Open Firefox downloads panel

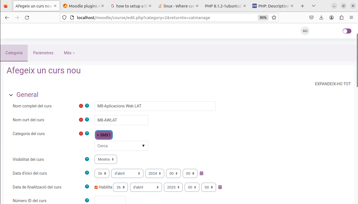tap(321, 17)
